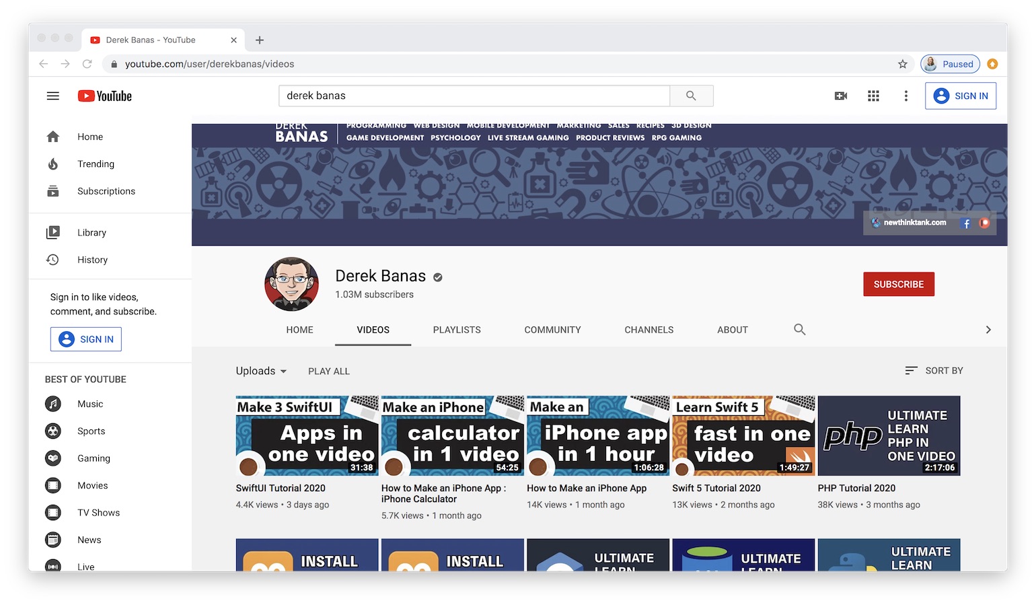The image size is (1036, 605).
Task: Click the Derek Banas browser tab
Action: (163, 40)
